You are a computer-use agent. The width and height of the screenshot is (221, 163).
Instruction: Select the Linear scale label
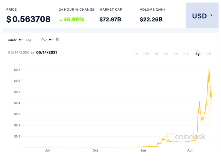click(x=12, y=40)
